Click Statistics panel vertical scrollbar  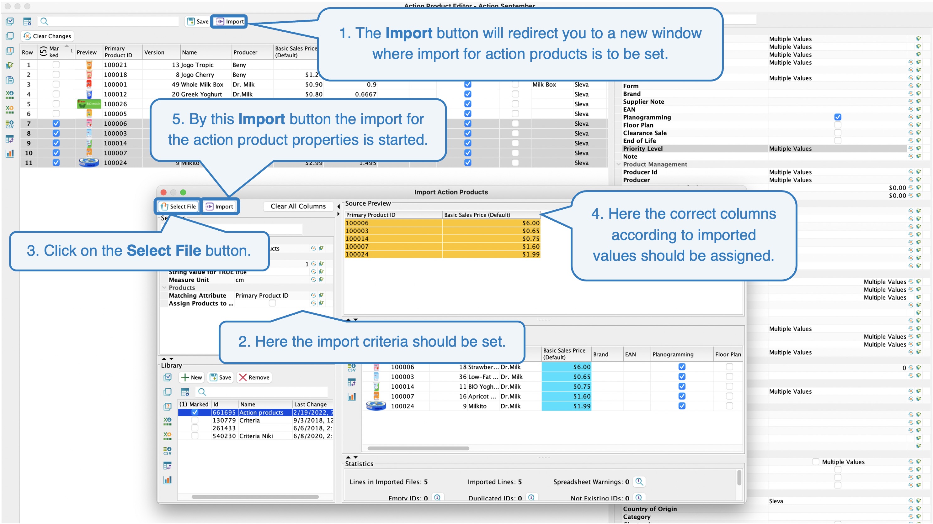pos(739,478)
